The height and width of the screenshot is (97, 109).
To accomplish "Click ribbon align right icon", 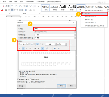I will click(x=17, y=10).
